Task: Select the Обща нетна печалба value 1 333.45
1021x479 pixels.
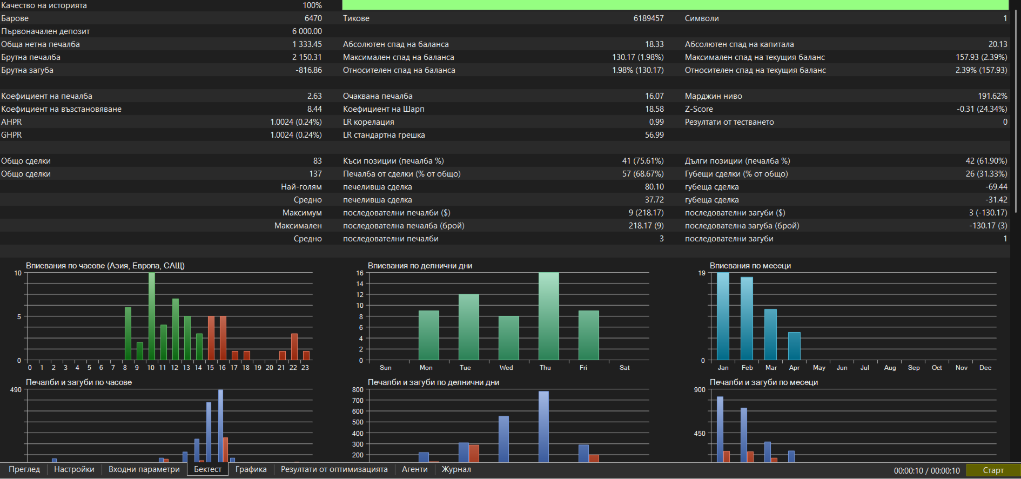Action: click(x=307, y=44)
